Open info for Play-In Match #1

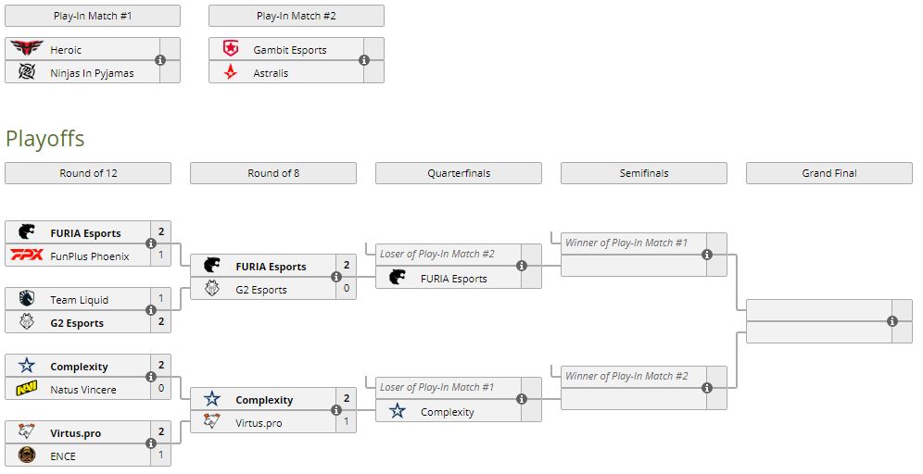160,60
